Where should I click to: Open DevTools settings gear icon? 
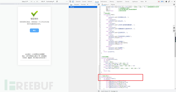(166, 2)
